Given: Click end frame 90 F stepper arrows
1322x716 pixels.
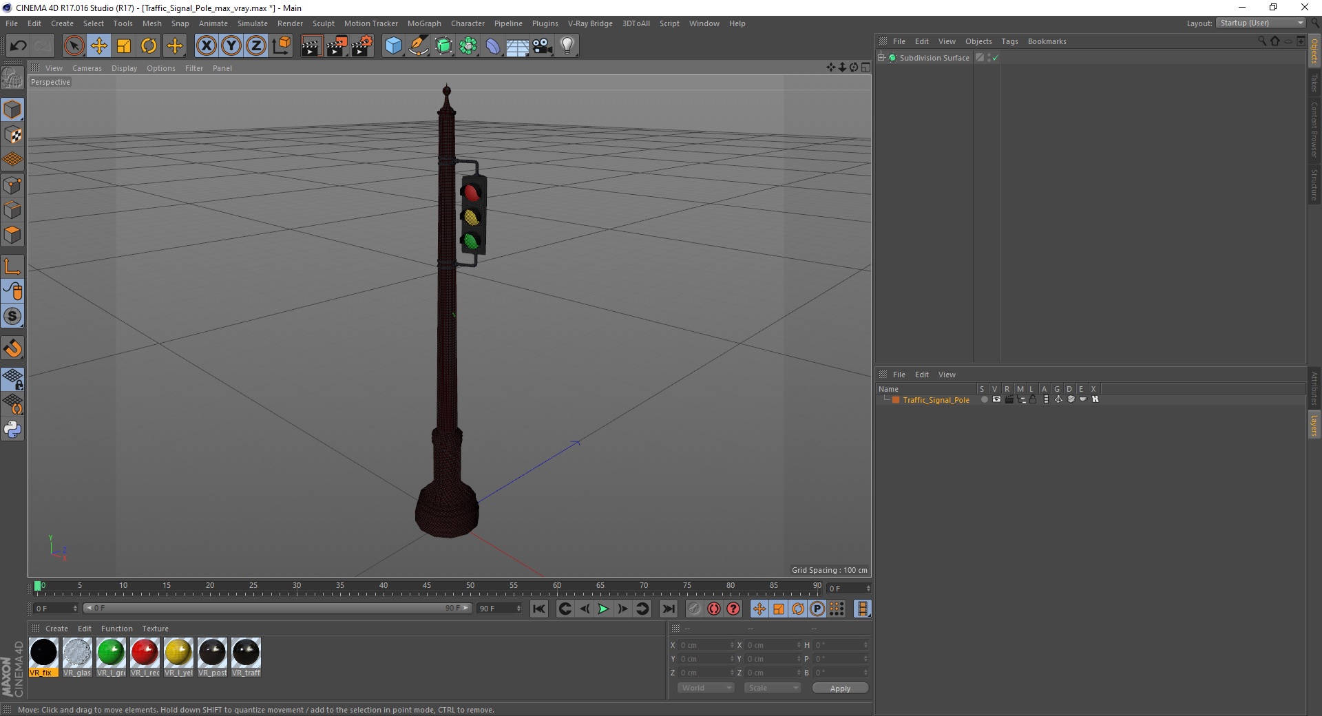Looking at the screenshot, I should [x=518, y=609].
